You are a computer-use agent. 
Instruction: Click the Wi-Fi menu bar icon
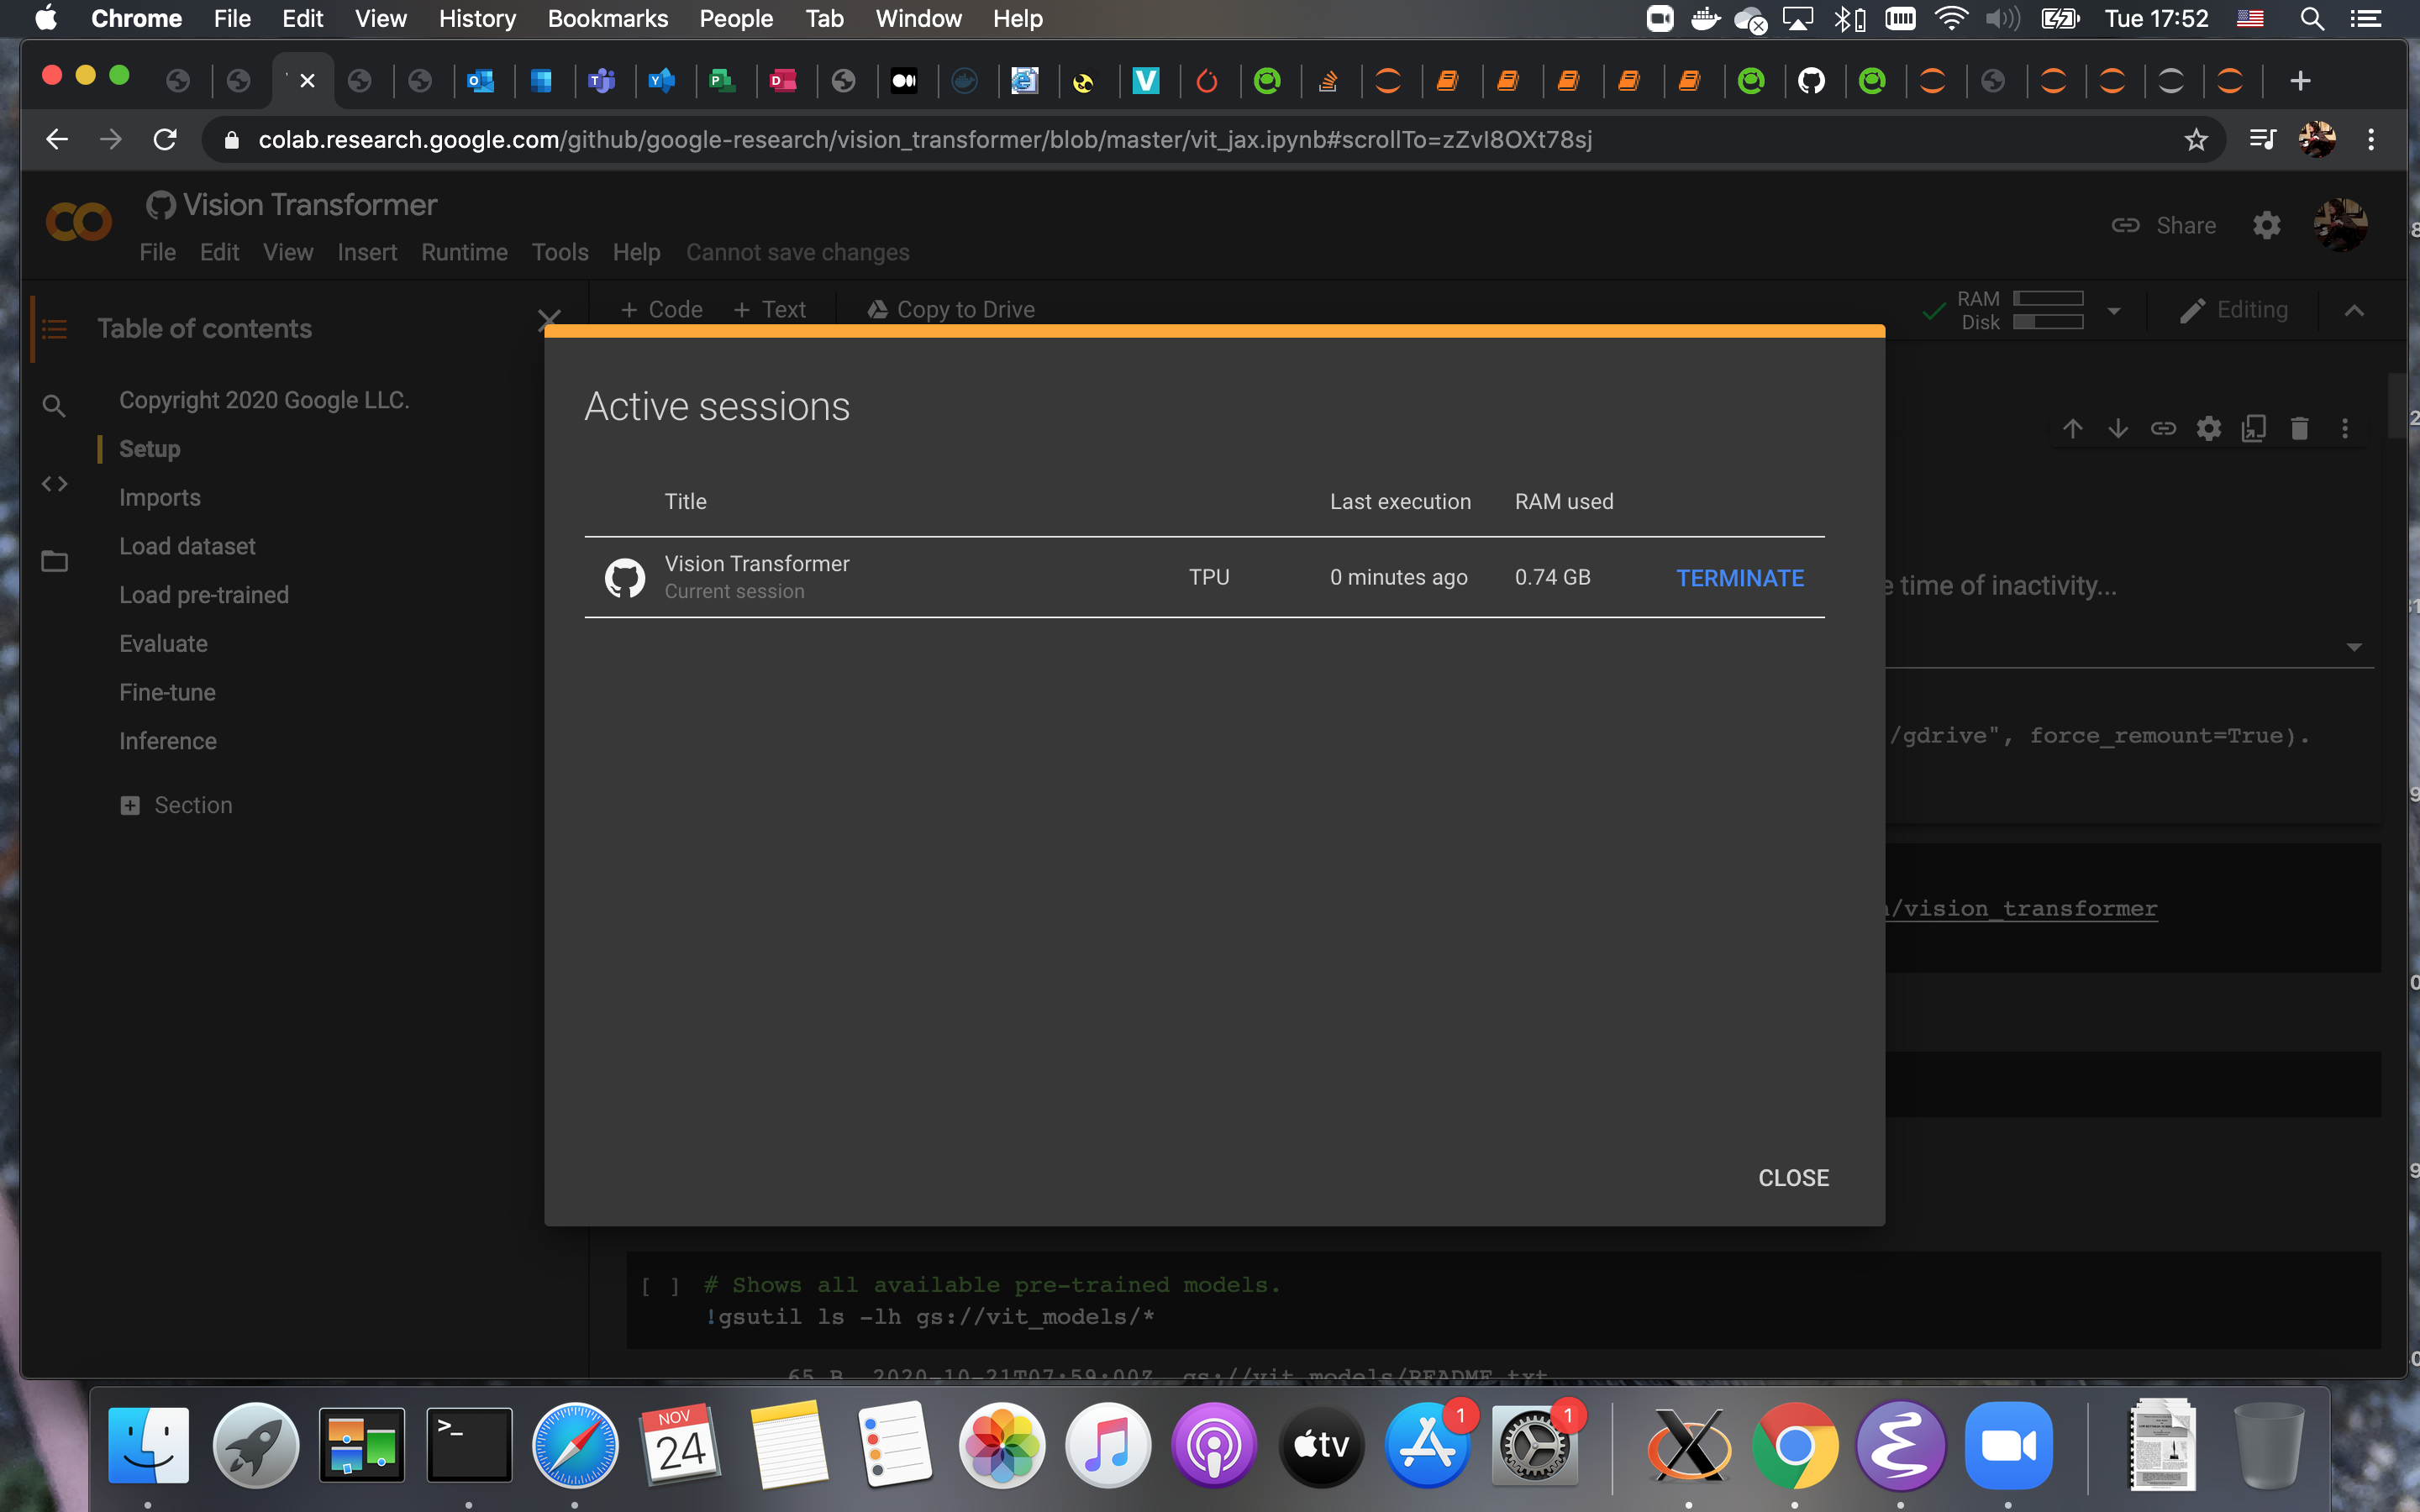[x=1950, y=18]
